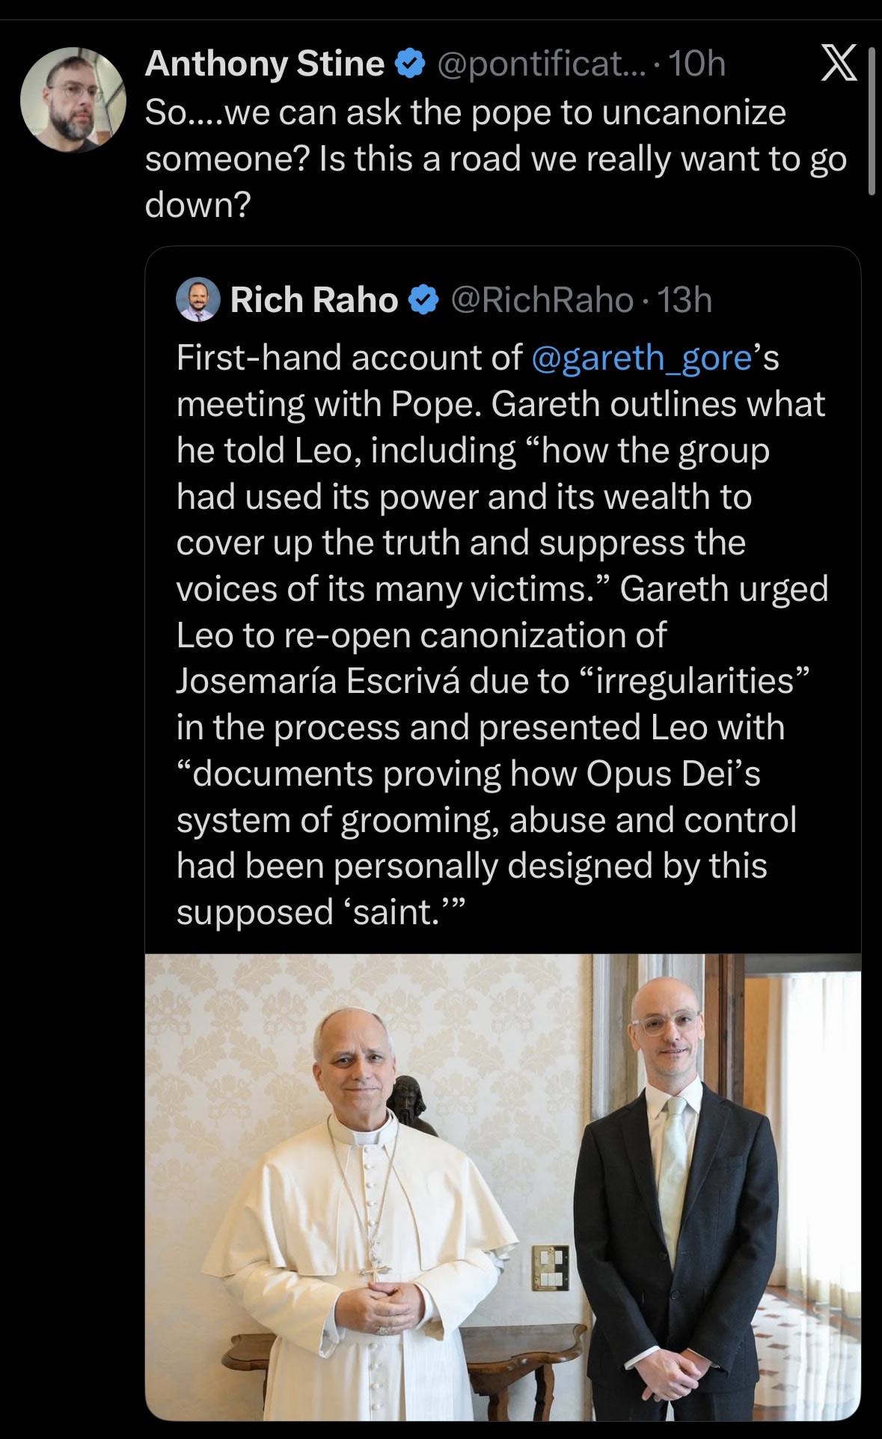Viewport: 882px width, 1439px height.
Task: Open the photo of pope and visitor
Action: 503,1187
